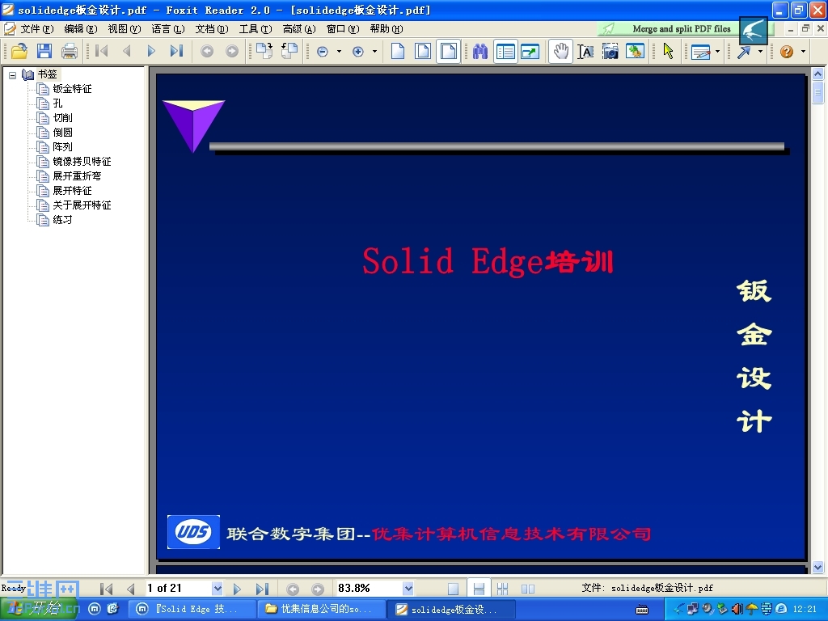Click zoom percentage field 83.8%
Screen dimensions: 828x621
[369, 588]
